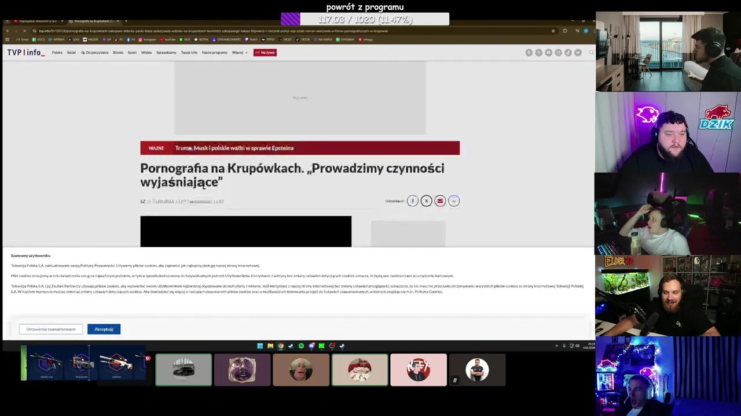Screen dimensions: 741x416
Task: Open the Gmail bookmark in bookmarks bar
Action: pyautogui.click(x=21, y=39)
